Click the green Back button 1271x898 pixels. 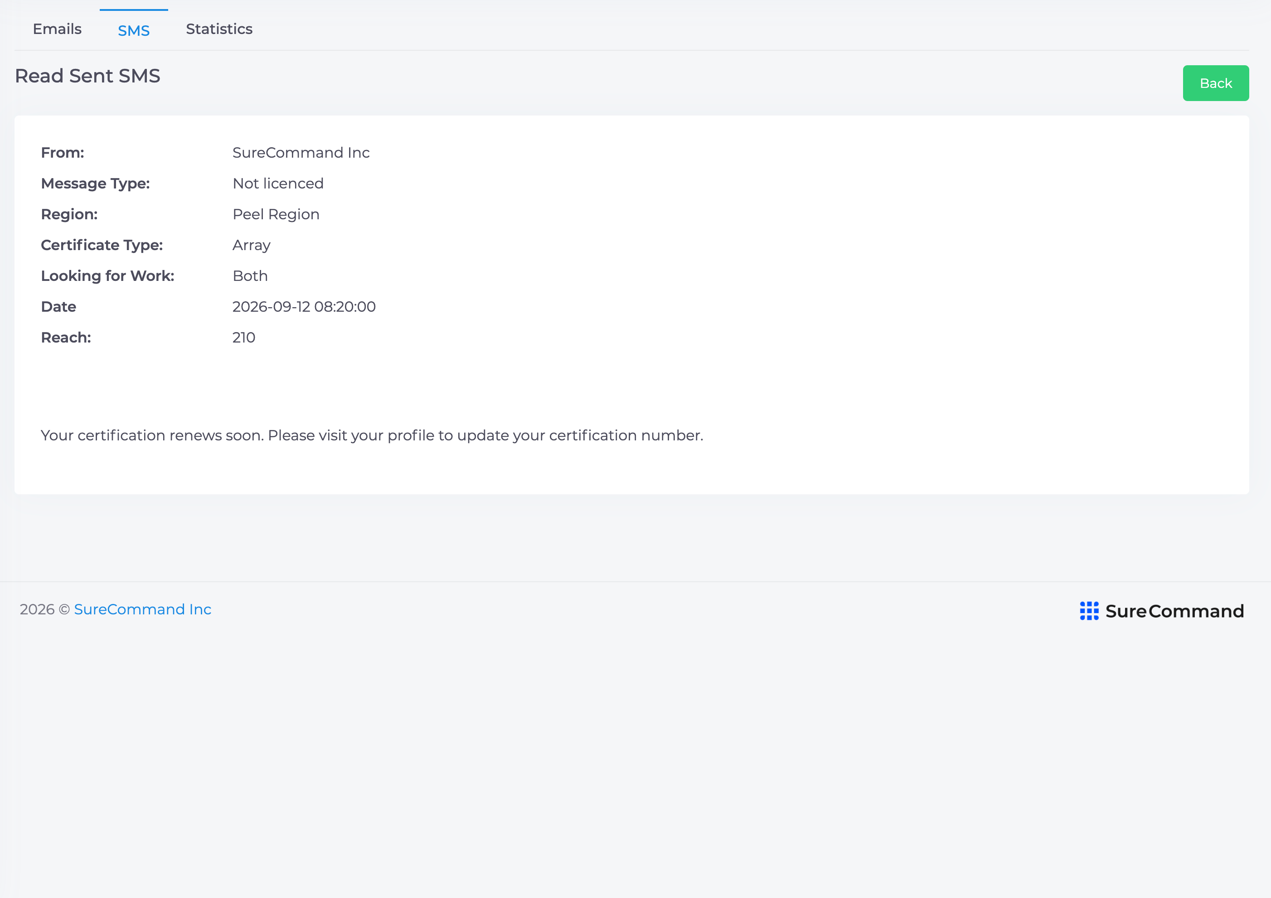[1216, 83]
